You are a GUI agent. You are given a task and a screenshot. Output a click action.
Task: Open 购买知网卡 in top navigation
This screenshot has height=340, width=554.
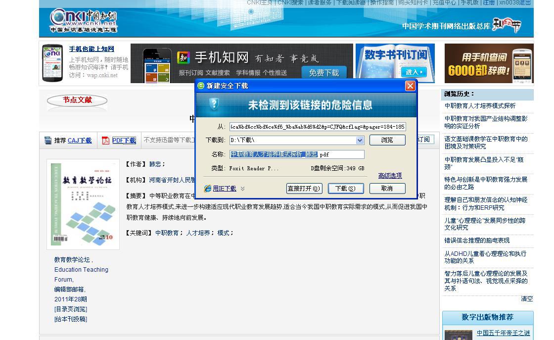click(413, 3)
